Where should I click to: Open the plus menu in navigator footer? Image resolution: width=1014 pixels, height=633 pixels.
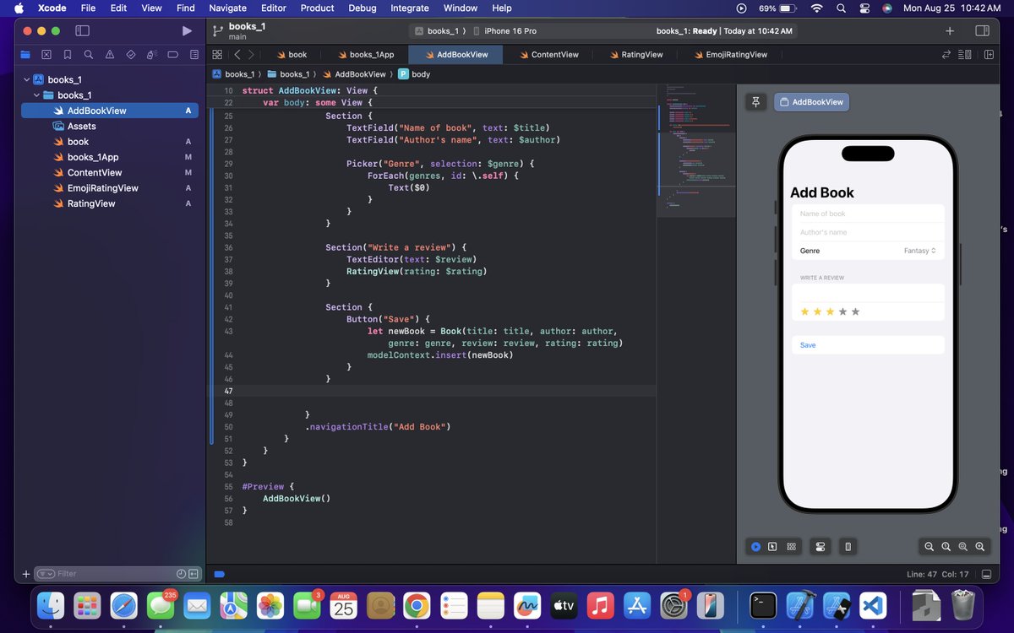[25, 574]
